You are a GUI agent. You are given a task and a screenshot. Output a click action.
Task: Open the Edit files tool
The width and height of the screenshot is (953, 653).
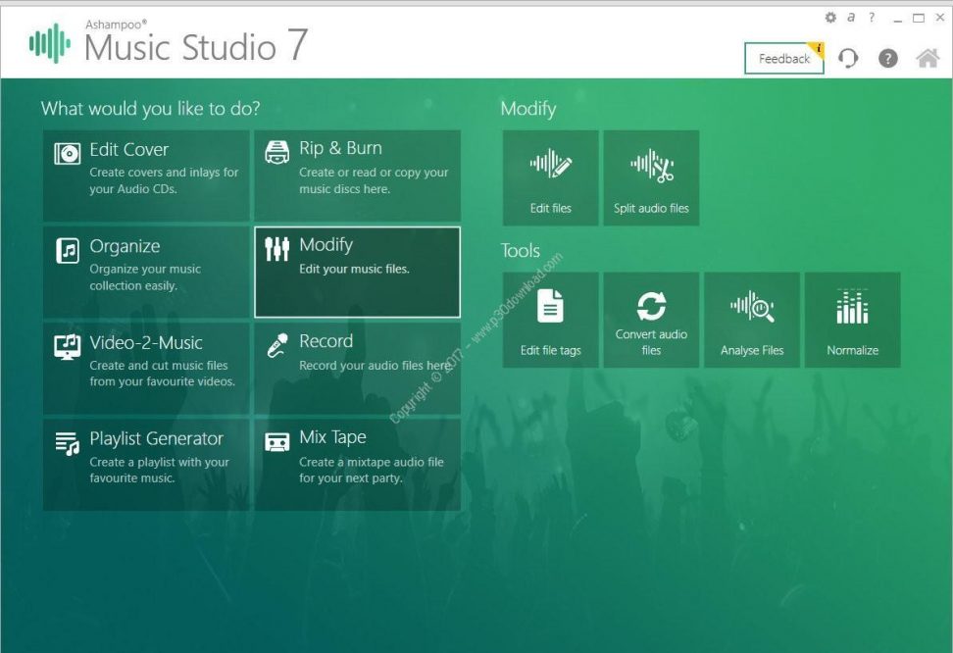[x=550, y=177]
